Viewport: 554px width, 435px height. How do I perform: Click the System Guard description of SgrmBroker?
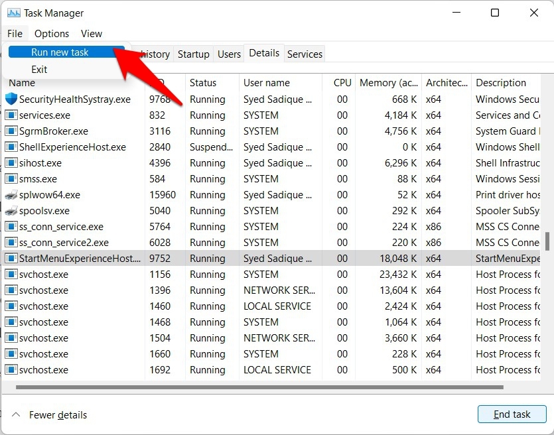508,131
